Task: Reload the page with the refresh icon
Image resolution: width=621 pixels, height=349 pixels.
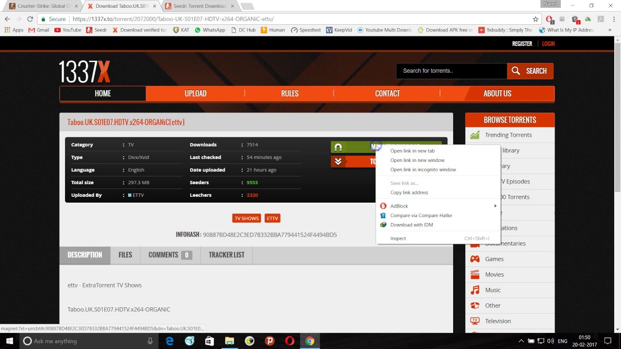Action: pyautogui.click(x=30, y=19)
